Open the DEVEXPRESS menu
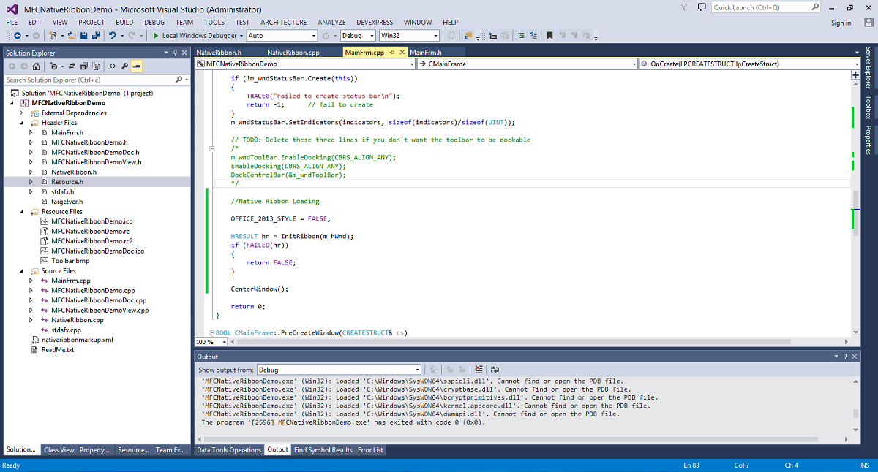This screenshot has height=472, width=878. point(374,23)
